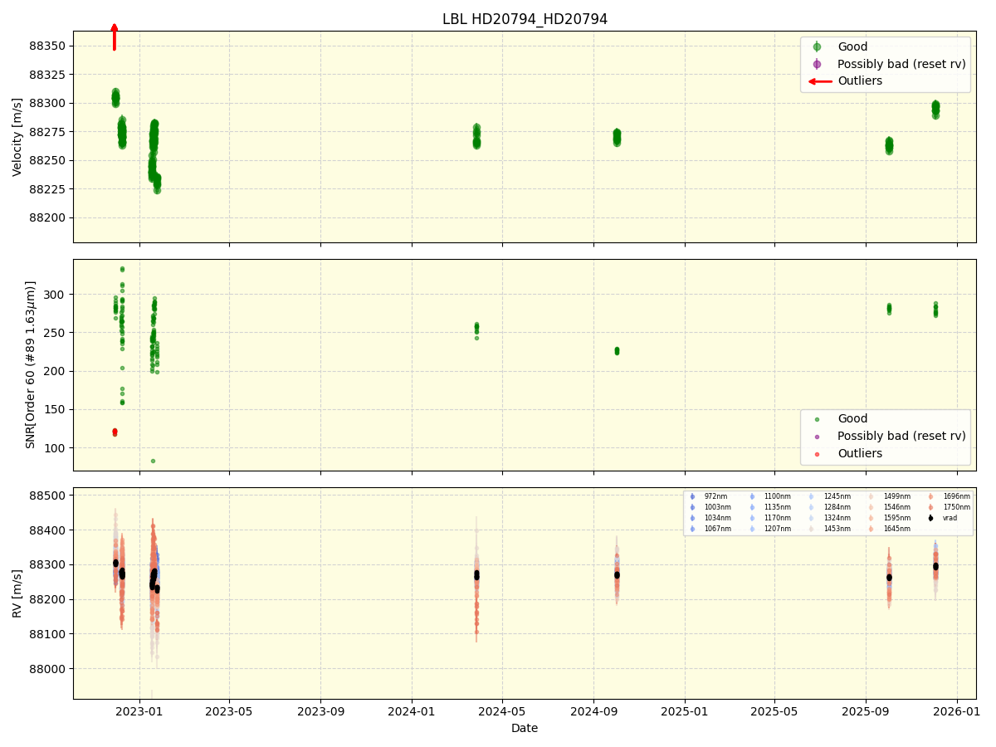Image resolution: width=996 pixels, height=747 pixels.
Task: Click the 2023-09 date tick label
Action: coord(320,711)
